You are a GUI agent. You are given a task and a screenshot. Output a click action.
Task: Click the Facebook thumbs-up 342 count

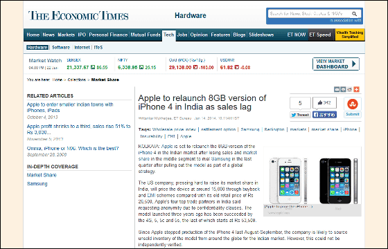[324, 103]
